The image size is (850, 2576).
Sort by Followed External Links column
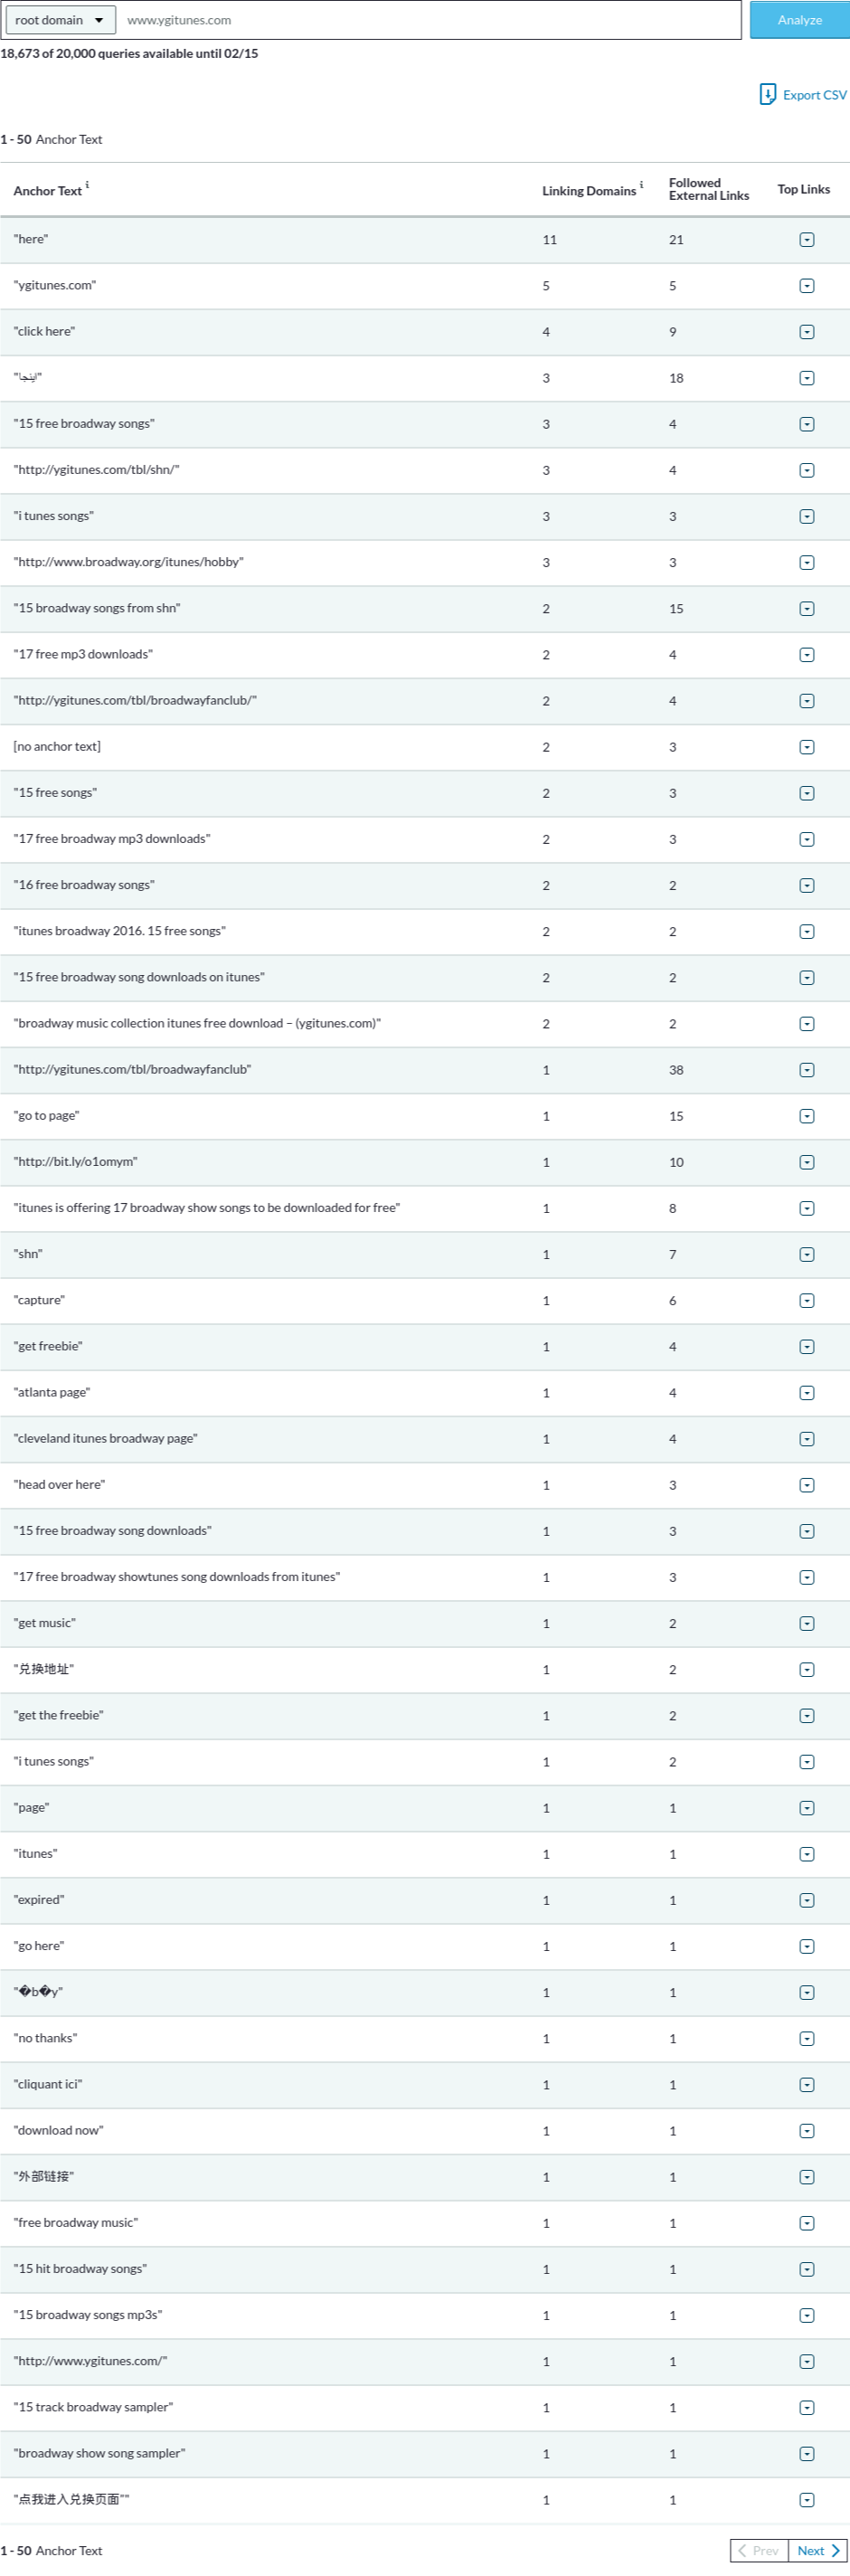pos(708,189)
